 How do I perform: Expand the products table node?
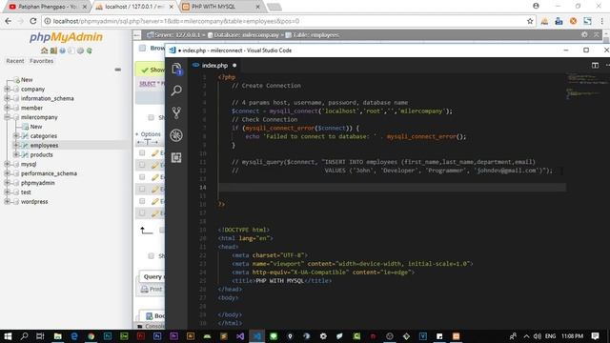tap(16, 154)
